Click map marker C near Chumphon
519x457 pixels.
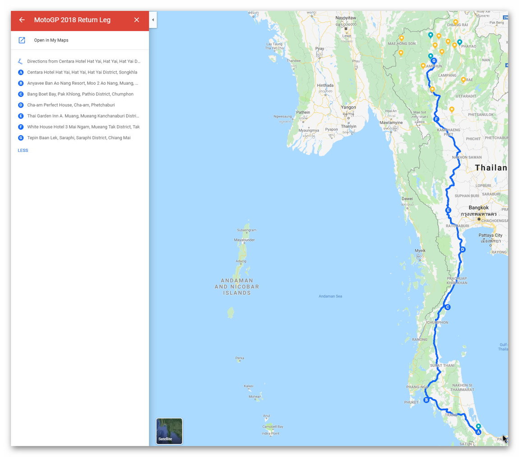point(447,307)
